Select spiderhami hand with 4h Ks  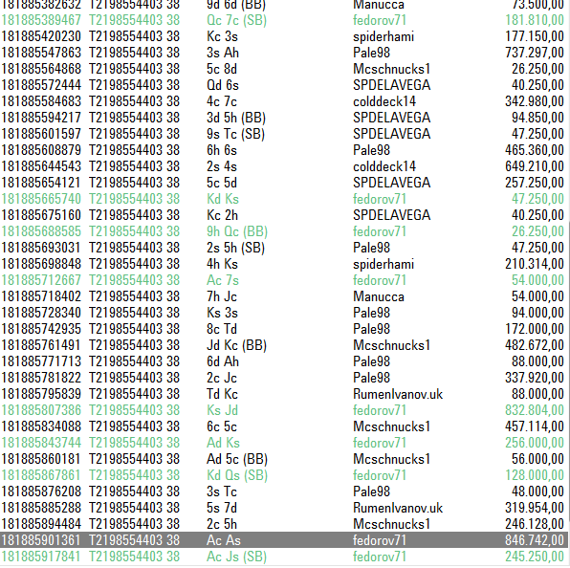(x=283, y=264)
